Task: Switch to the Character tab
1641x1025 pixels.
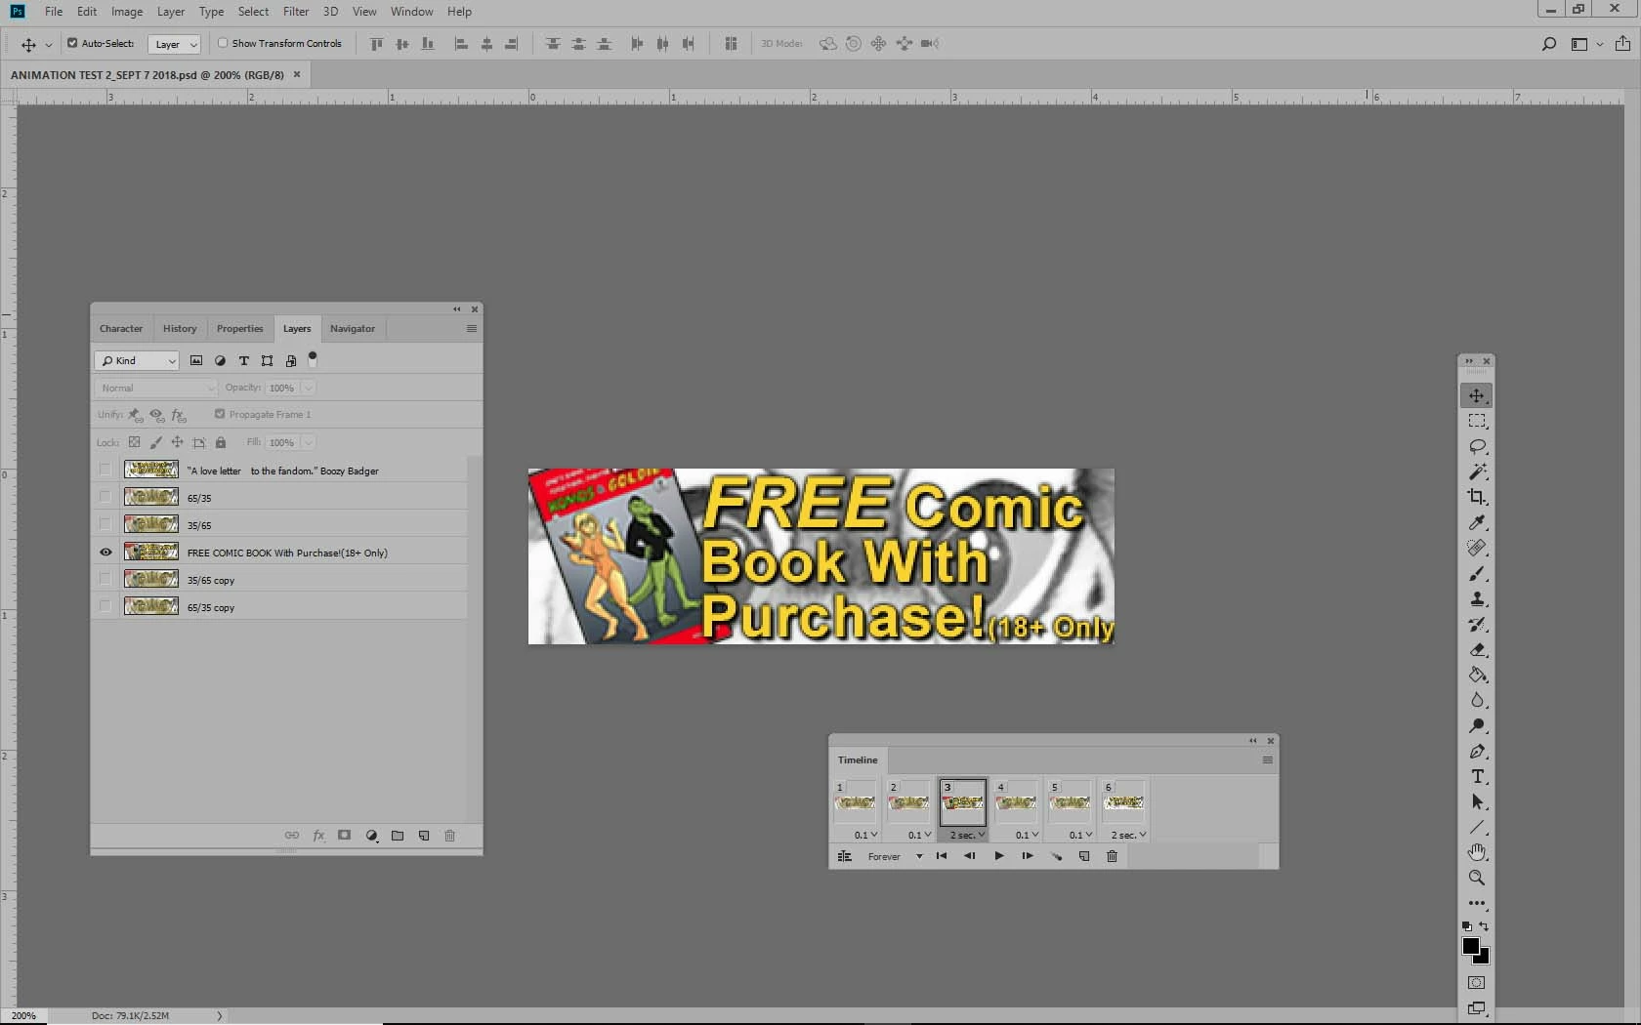Action: coord(121,329)
